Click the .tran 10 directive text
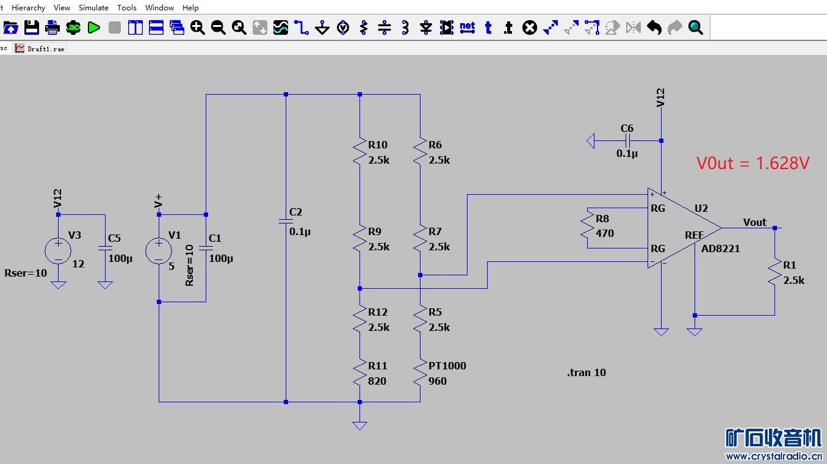This screenshot has height=464, width=827. [586, 372]
